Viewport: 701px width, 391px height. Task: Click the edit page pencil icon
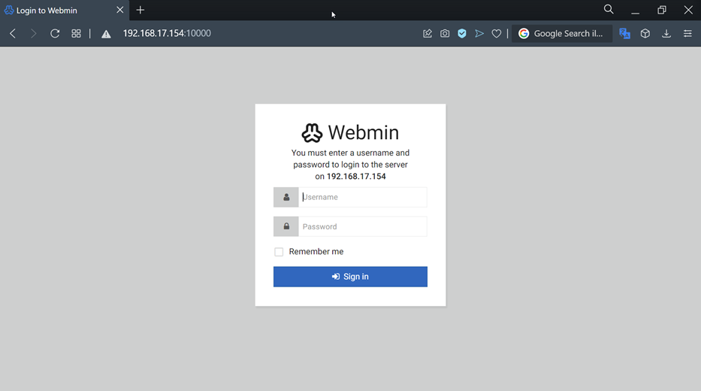pos(428,34)
